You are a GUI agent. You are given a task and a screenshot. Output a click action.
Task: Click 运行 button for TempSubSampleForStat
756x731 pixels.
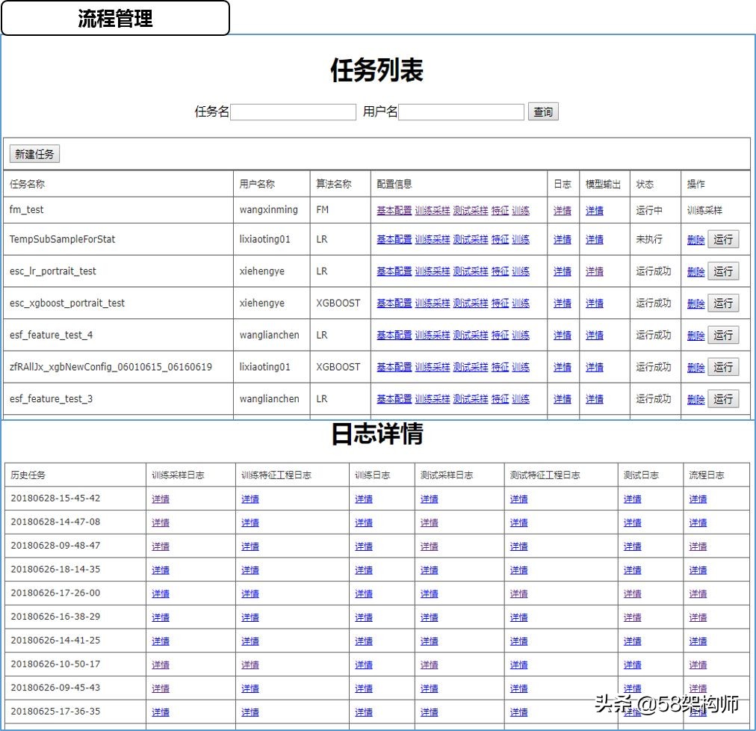[723, 239]
